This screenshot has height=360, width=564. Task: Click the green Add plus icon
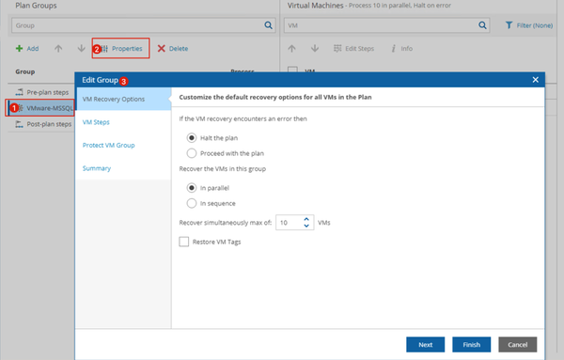[19, 49]
